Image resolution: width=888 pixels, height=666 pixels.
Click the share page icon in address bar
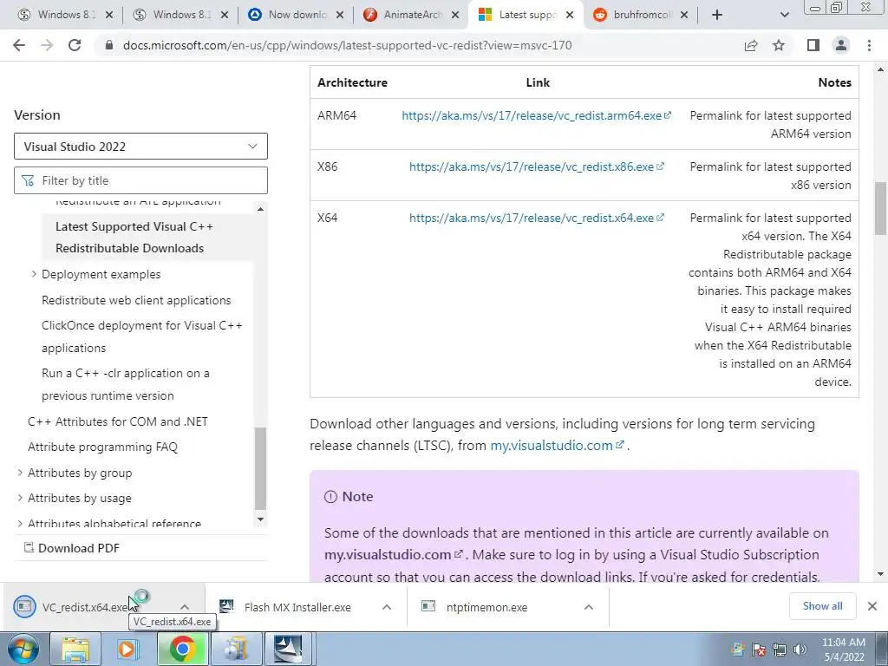(x=751, y=45)
